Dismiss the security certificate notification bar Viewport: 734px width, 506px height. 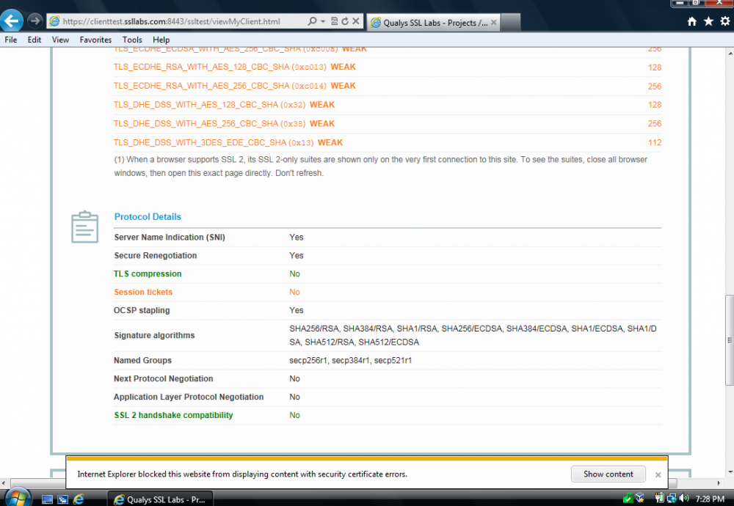pos(658,474)
